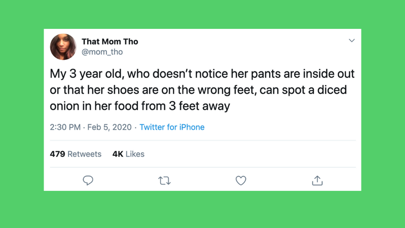This screenshot has width=405, height=228.
Task: Click the reply speech bubble icon
Action: pos(88,180)
